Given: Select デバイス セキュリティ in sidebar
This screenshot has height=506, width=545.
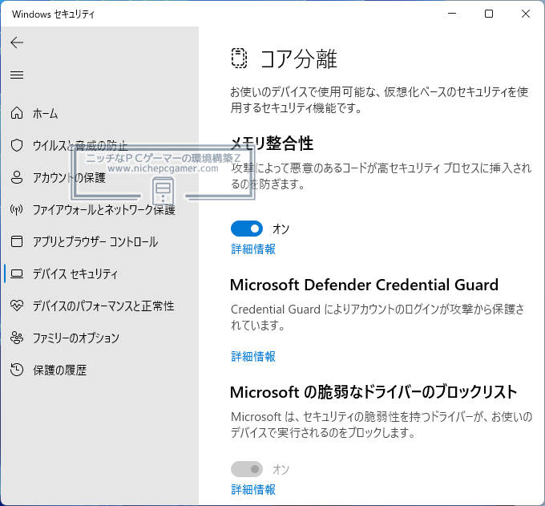Looking at the screenshot, I should (x=75, y=274).
